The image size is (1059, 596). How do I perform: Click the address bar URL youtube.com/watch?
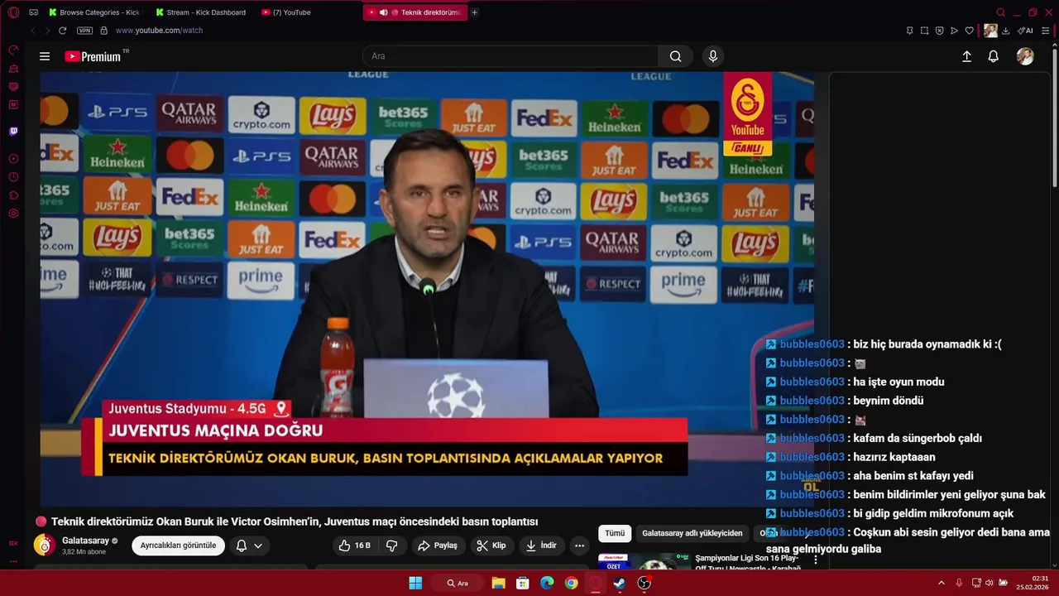pos(159,31)
